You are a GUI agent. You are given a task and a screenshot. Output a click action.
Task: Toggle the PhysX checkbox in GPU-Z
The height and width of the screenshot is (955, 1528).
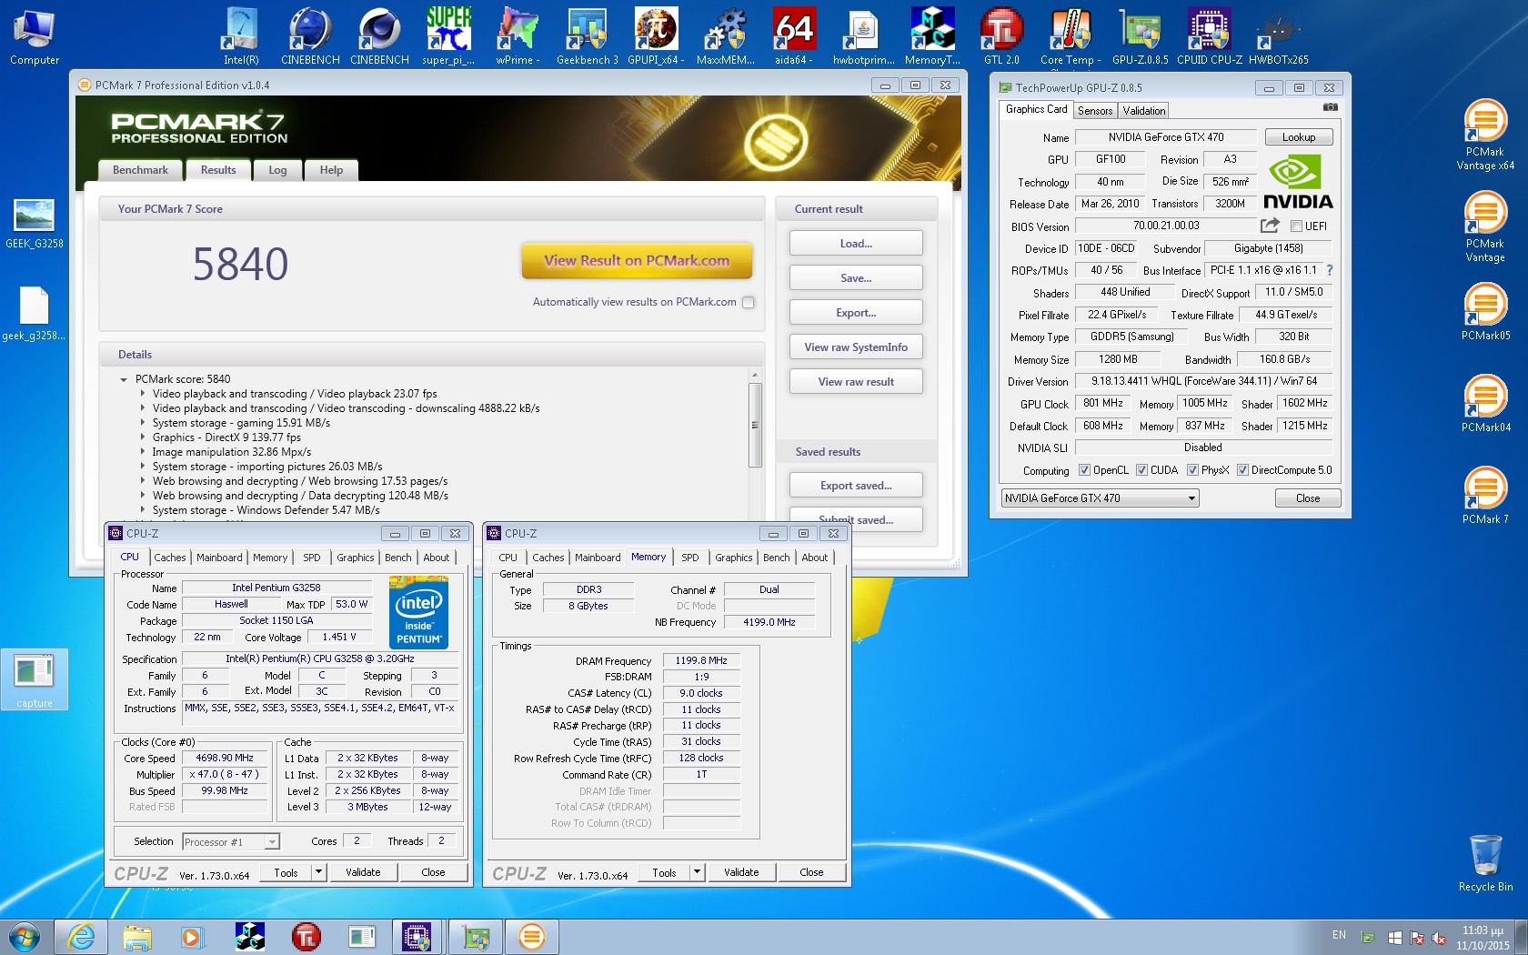tap(1192, 470)
